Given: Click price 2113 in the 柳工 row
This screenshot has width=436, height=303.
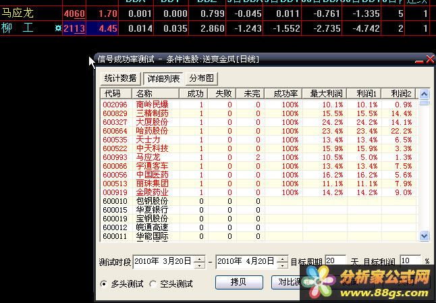Looking at the screenshot, I should pyautogui.click(x=74, y=28).
